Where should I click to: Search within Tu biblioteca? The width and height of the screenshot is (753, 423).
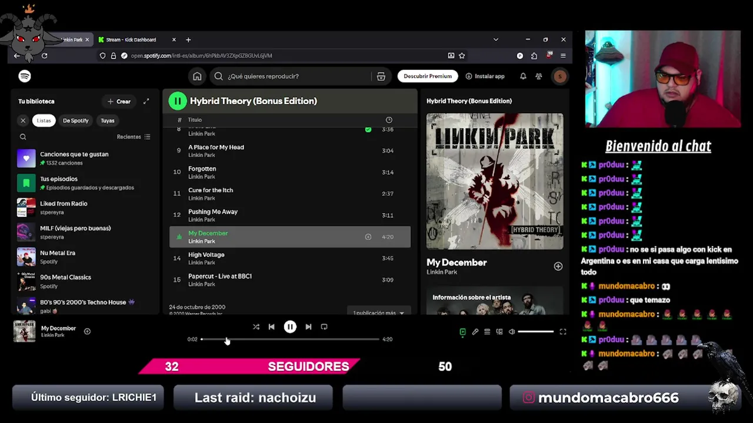coord(23,137)
